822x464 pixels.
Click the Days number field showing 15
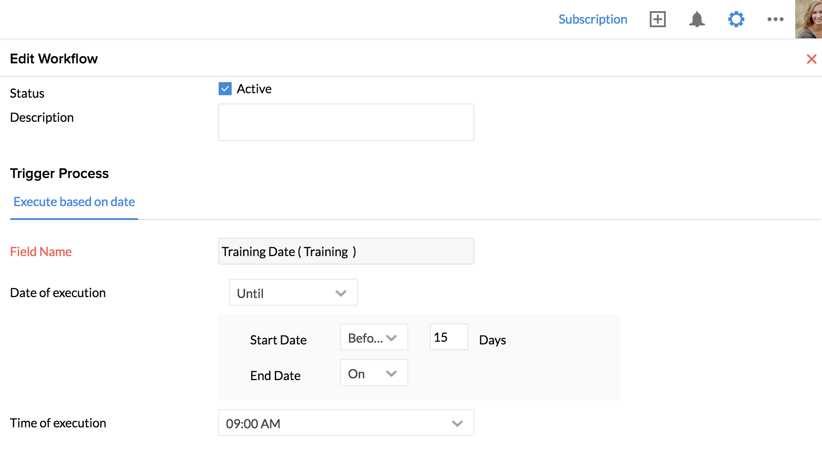pos(448,337)
